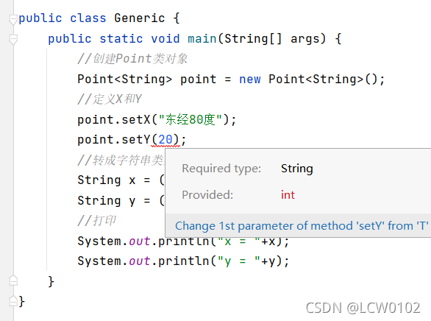Viewport: 431px width, 321px height.
Task: Apply the 'Change 1st parameter of method setY' fix
Action: 302,226
